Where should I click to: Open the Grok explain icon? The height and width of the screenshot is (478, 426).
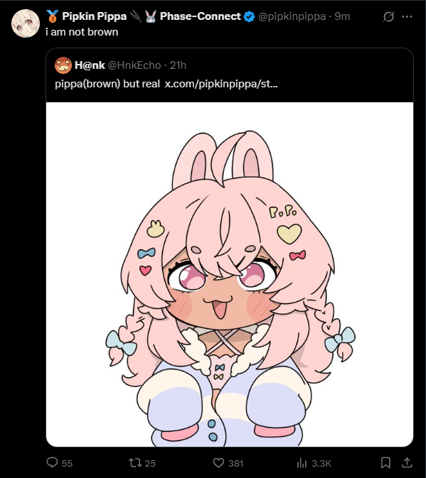(388, 16)
